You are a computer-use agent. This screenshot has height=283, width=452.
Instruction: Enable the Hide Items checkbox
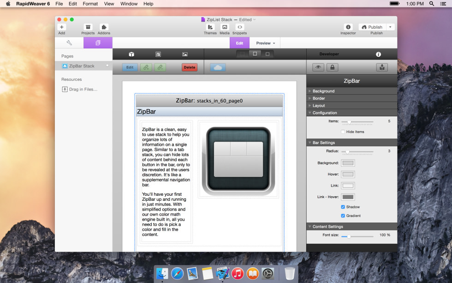coord(343,132)
